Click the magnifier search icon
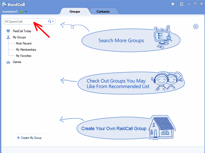This screenshot has height=153, width=205. click(x=50, y=21)
